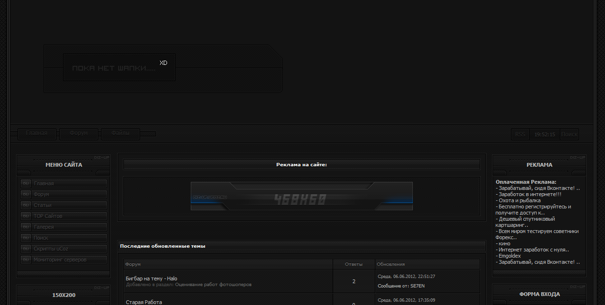Select Главная in the top navigation bar

coord(37,134)
